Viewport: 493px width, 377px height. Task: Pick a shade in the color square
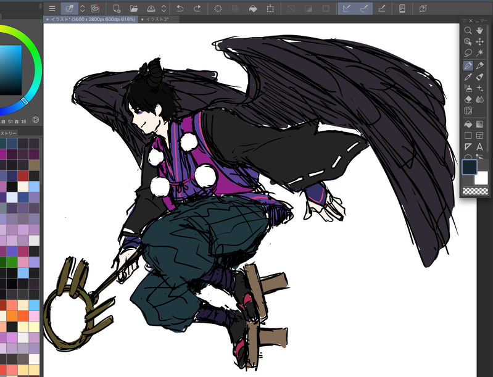pos(10,70)
